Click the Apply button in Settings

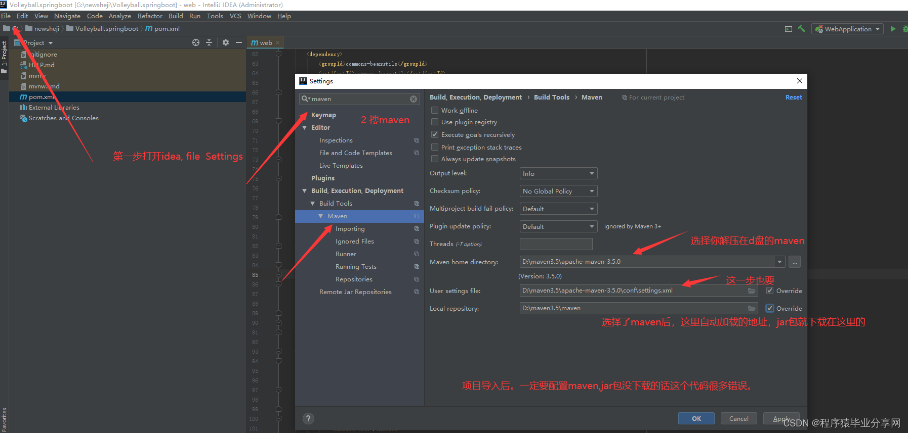pyautogui.click(x=781, y=418)
